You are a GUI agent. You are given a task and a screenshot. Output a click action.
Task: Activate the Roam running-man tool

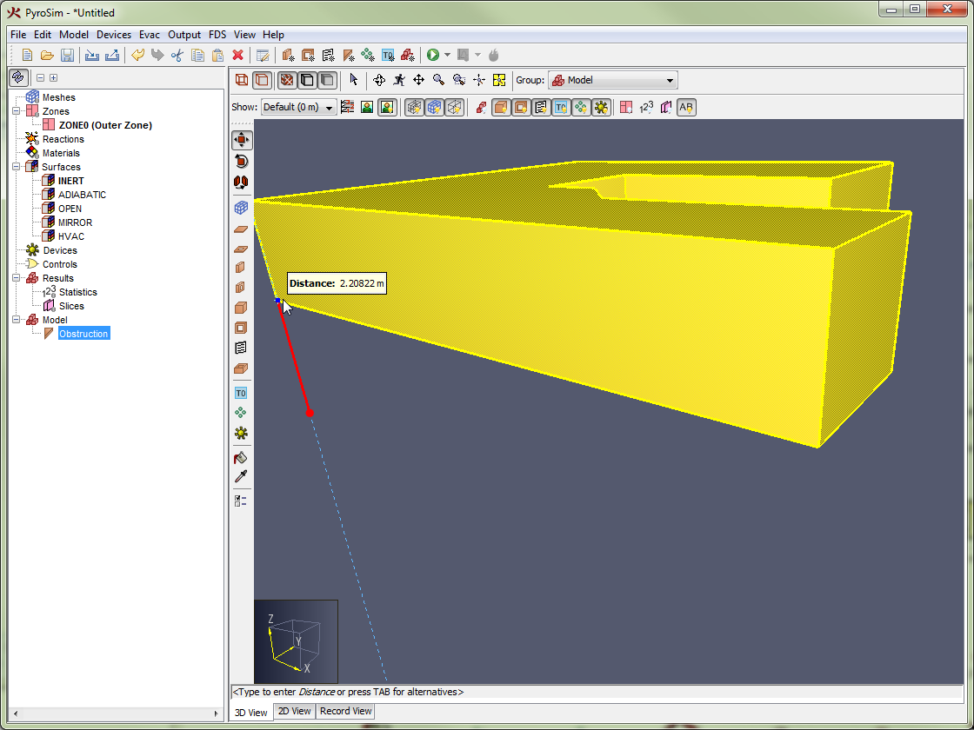(x=399, y=79)
